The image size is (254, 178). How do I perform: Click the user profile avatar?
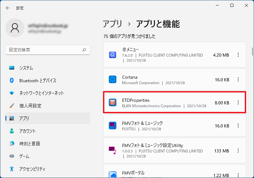(15, 28)
